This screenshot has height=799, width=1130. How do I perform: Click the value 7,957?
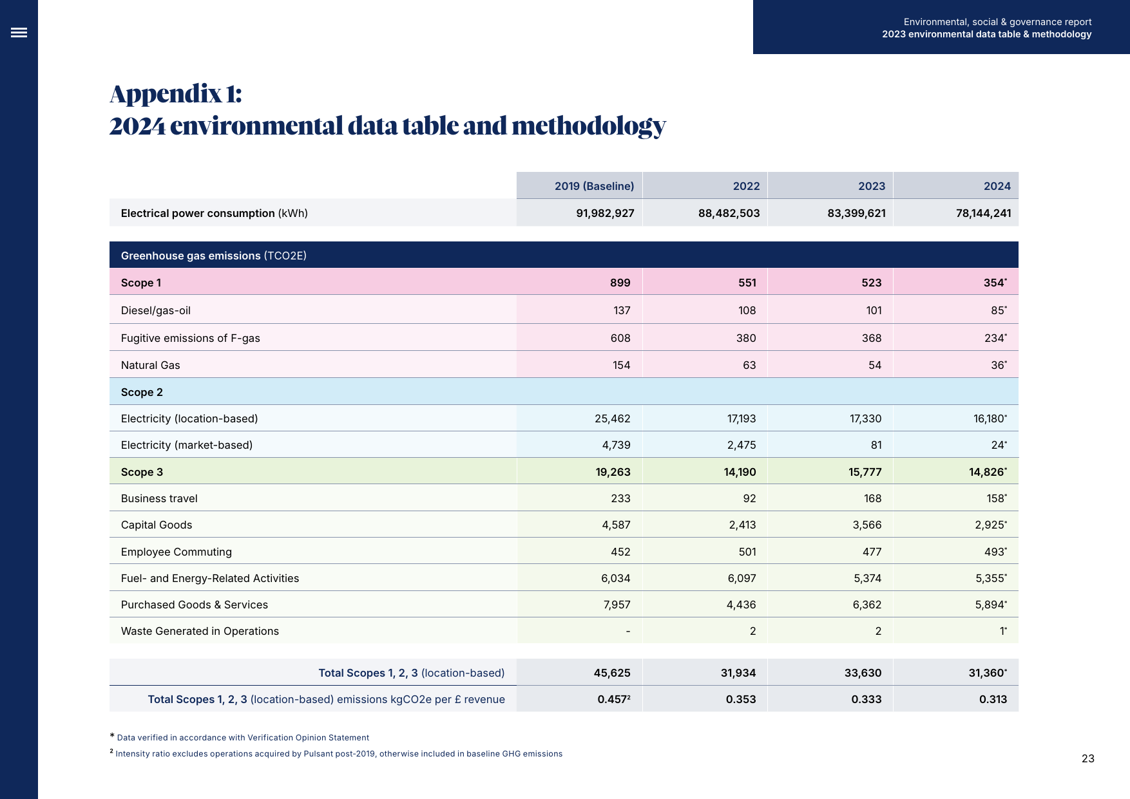pyautogui.click(x=617, y=605)
